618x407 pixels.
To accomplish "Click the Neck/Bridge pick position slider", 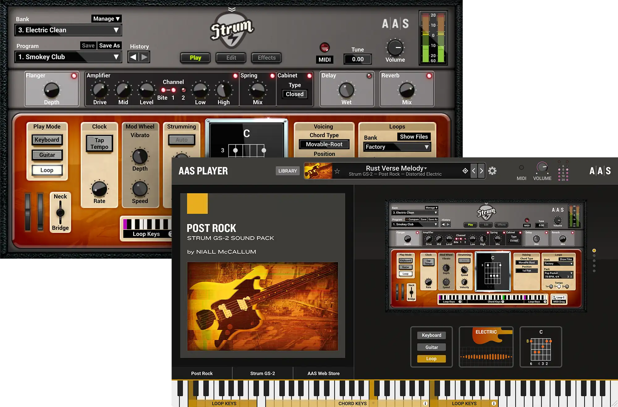I will pyautogui.click(x=60, y=212).
